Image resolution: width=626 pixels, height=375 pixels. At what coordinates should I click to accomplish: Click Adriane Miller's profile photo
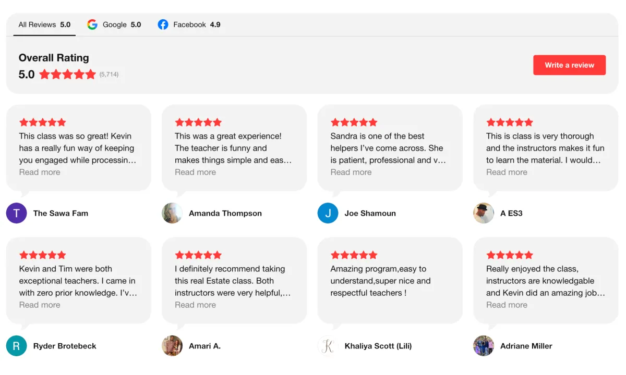coord(483,346)
